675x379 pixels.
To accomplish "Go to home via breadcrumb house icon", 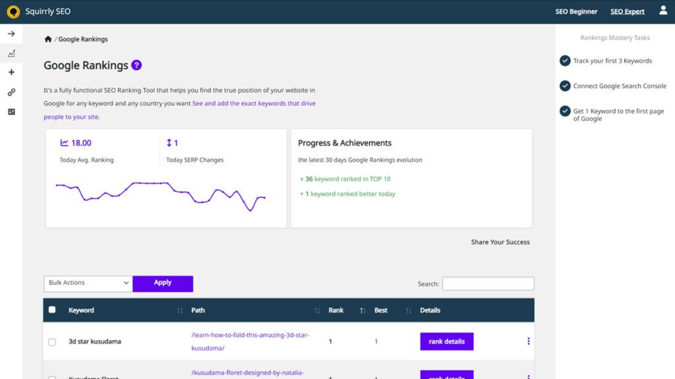I will click(48, 39).
